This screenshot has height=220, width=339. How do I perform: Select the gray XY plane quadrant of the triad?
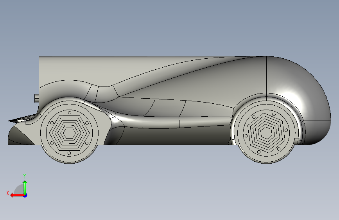click(19, 190)
